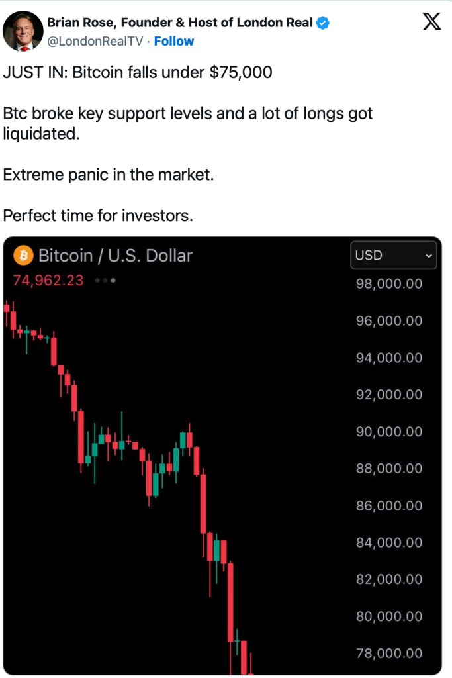
Task: Click the 98,000.00 price axis label
Action: click(388, 284)
